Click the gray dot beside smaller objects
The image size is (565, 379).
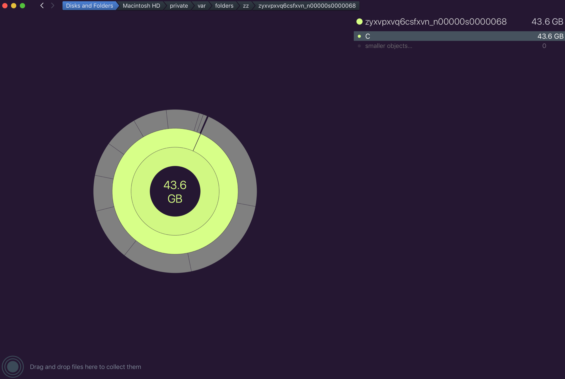tap(359, 46)
